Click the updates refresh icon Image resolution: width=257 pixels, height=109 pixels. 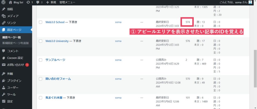pos(28,2)
